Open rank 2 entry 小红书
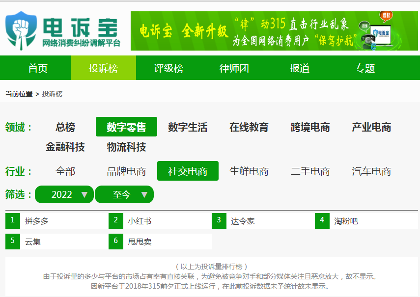Image resolution: width=420 pixels, height=297 pixels. coord(140,221)
